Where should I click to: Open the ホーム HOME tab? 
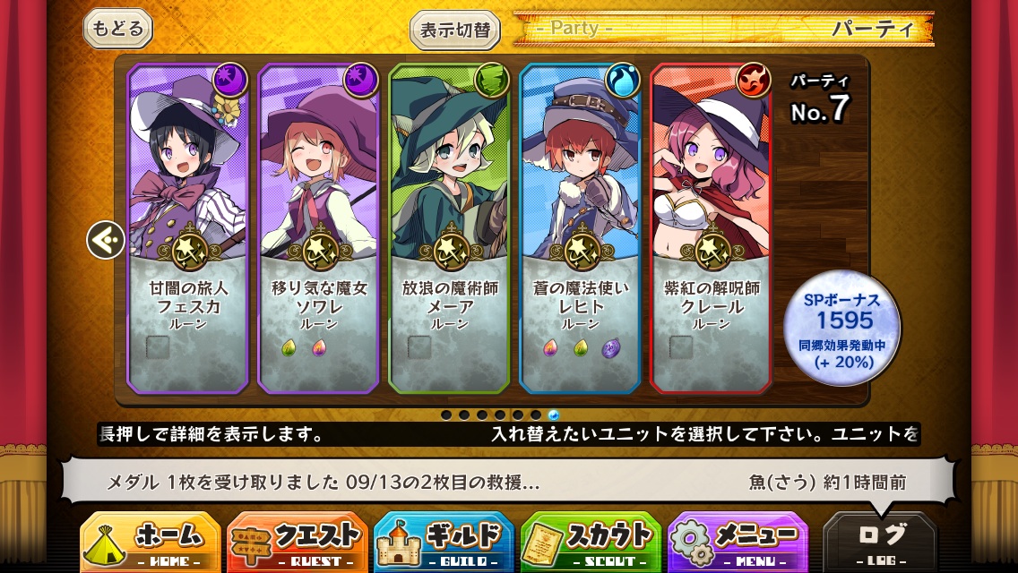click(x=151, y=543)
